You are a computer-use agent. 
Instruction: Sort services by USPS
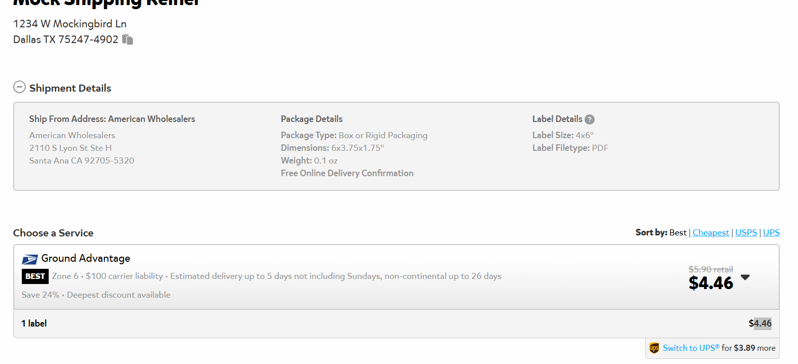[x=746, y=232]
